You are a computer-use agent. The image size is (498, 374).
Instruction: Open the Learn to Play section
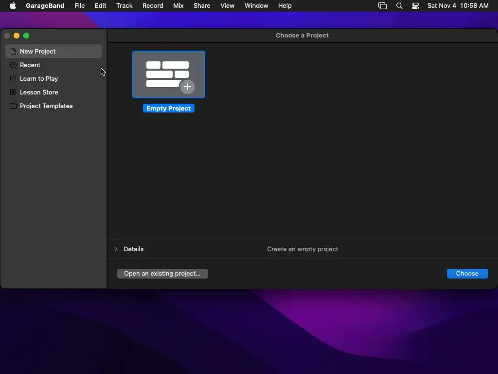[x=53, y=78]
